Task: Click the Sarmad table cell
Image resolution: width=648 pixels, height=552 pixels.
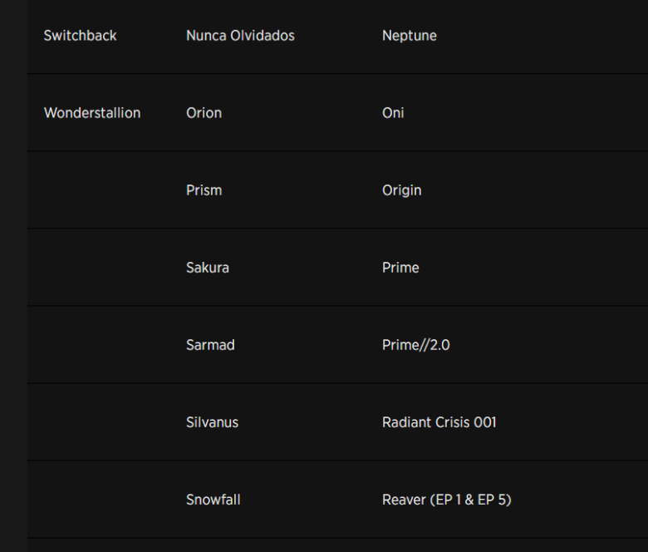Action: pos(210,345)
